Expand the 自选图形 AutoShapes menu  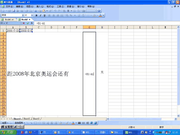coord(20,123)
